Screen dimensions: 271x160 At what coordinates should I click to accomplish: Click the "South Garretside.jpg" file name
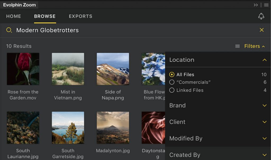(68, 154)
